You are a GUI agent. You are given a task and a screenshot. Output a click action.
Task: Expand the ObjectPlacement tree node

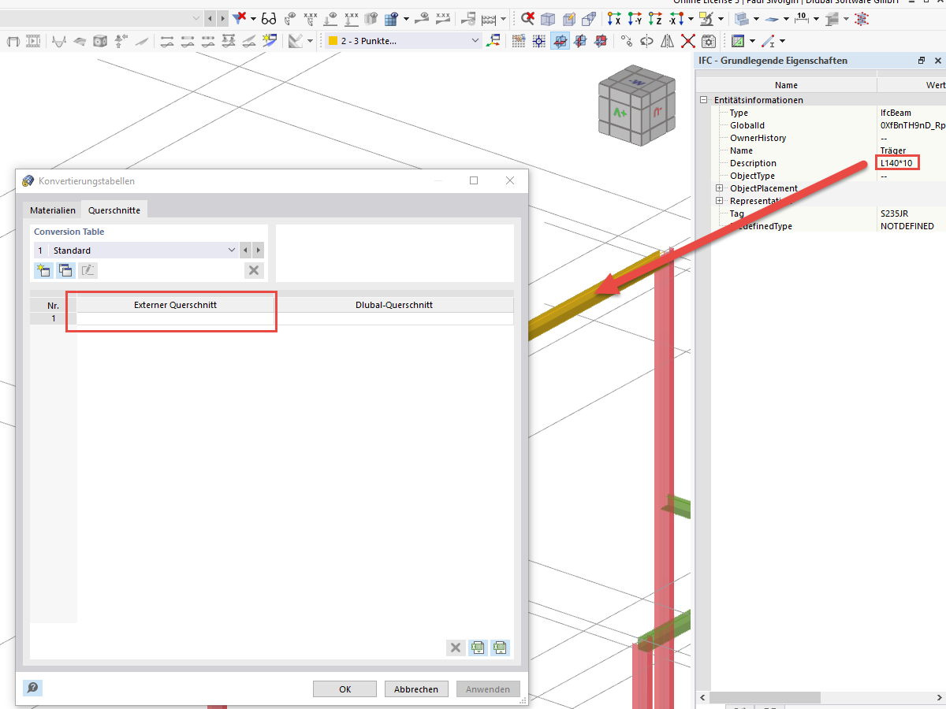[719, 188]
